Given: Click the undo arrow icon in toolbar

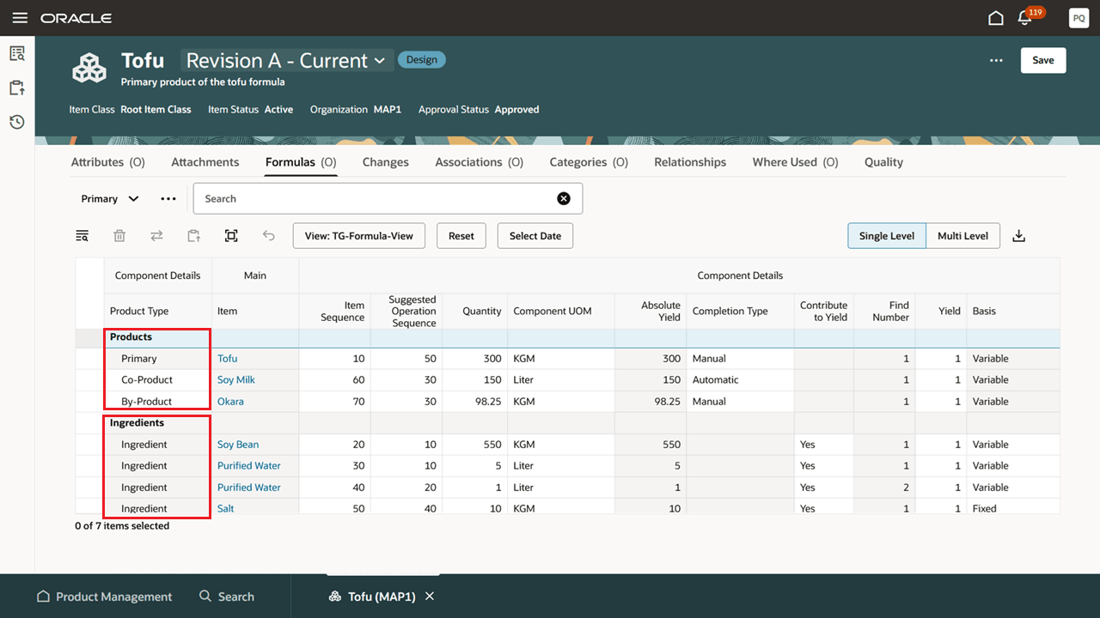Looking at the screenshot, I should pos(269,236).
